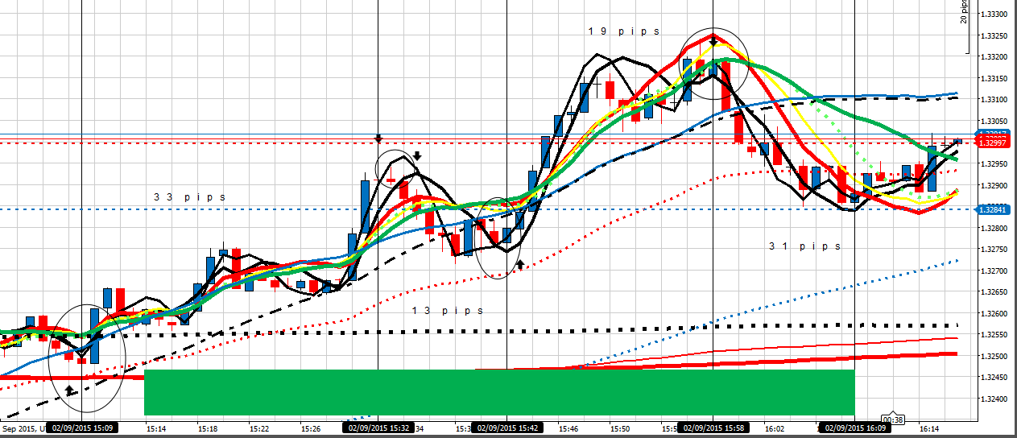The height and width of the screenshot is (438, 1017).
Task: Select the 02/09/2015 15:58 time label
Action: click(x=713, y=428)
